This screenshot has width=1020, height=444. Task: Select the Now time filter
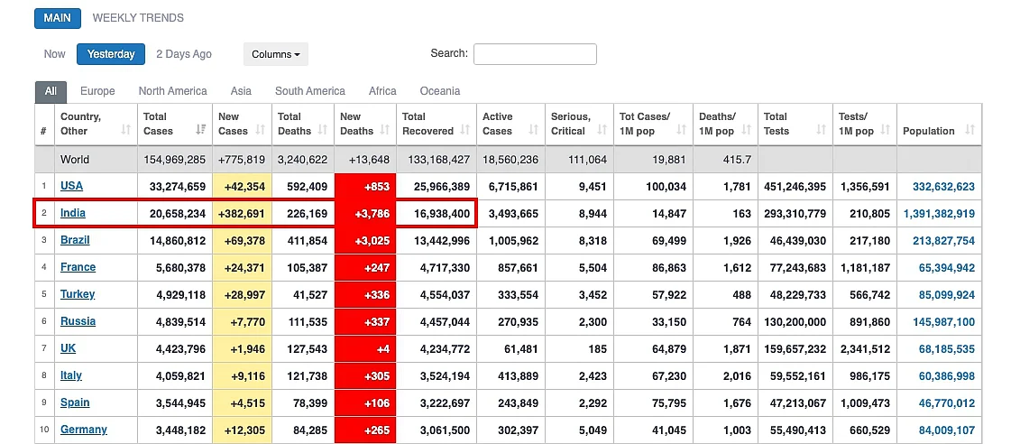tap(55, 54)
